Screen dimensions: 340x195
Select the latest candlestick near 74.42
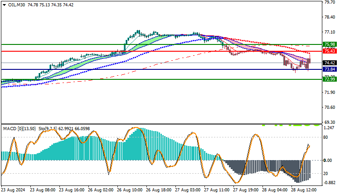310,60
